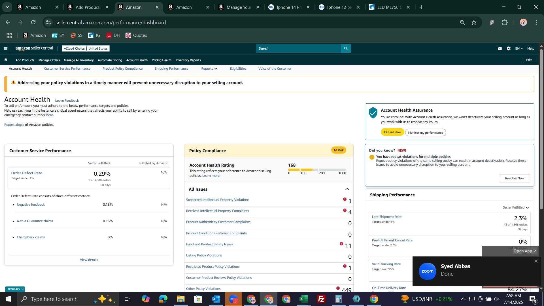Click the amazon seller central logo

tap(34, 48)
